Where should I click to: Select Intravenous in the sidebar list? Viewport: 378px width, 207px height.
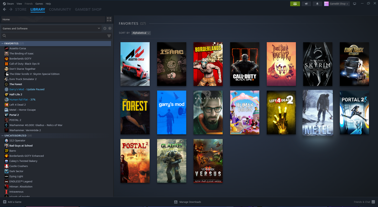point(16,192)
